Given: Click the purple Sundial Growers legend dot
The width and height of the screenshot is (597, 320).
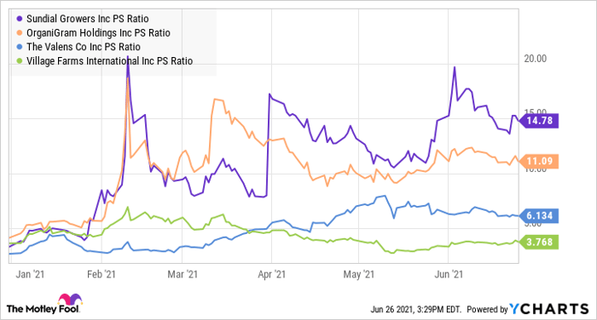Looking at the screenshot, I should [x=20, y=18].
